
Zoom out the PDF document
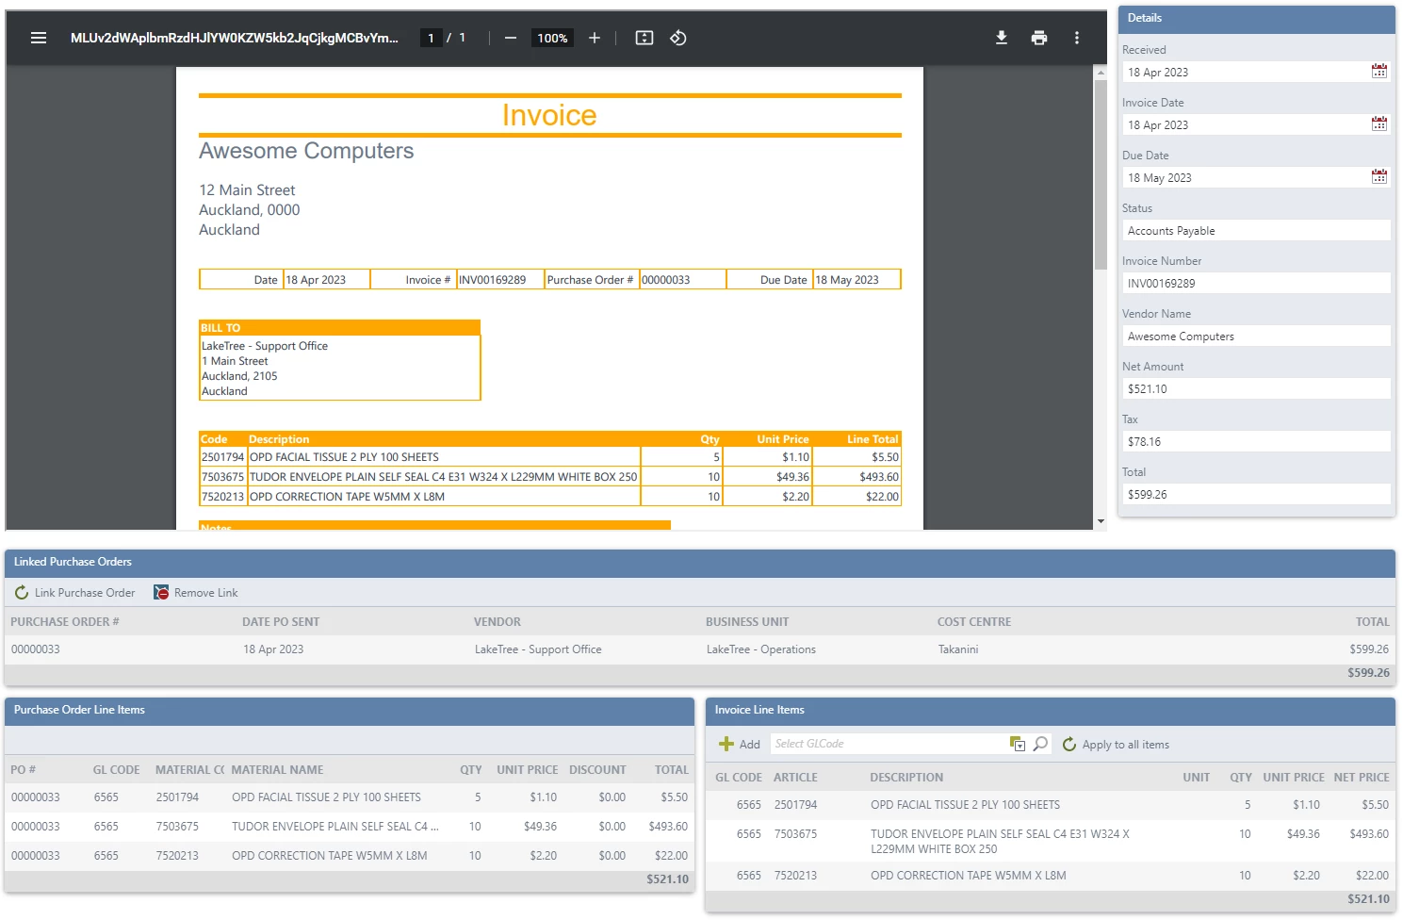click(510, 38)
